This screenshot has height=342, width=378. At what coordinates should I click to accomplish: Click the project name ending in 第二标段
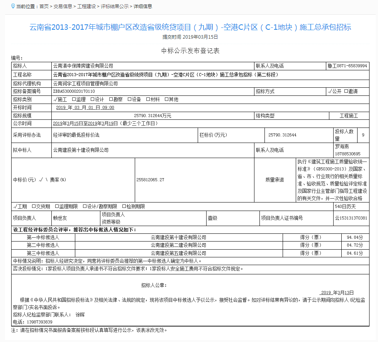pyautogui.click(x=166, y=75)
